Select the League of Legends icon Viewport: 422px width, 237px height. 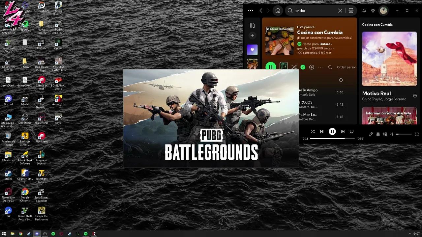[42, 158]
